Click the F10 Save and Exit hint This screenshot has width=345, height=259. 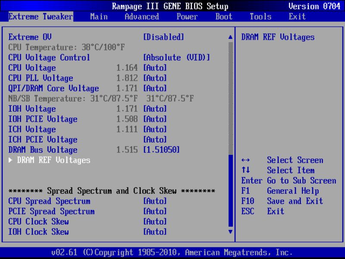pyautogui.click(x=282, y=201)
